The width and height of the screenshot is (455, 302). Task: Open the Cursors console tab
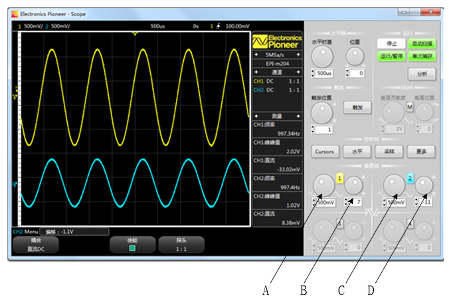point(325,151)
